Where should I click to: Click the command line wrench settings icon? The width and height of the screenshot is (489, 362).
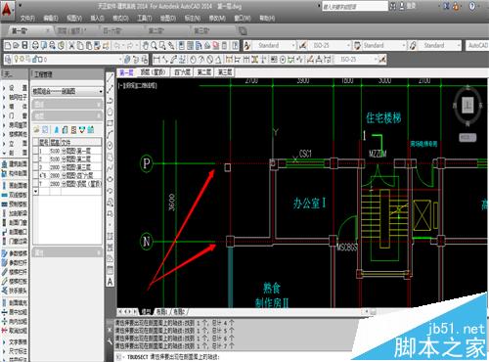(111, 341)
